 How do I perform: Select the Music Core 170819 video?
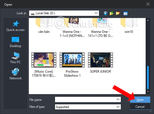(44, 65)
